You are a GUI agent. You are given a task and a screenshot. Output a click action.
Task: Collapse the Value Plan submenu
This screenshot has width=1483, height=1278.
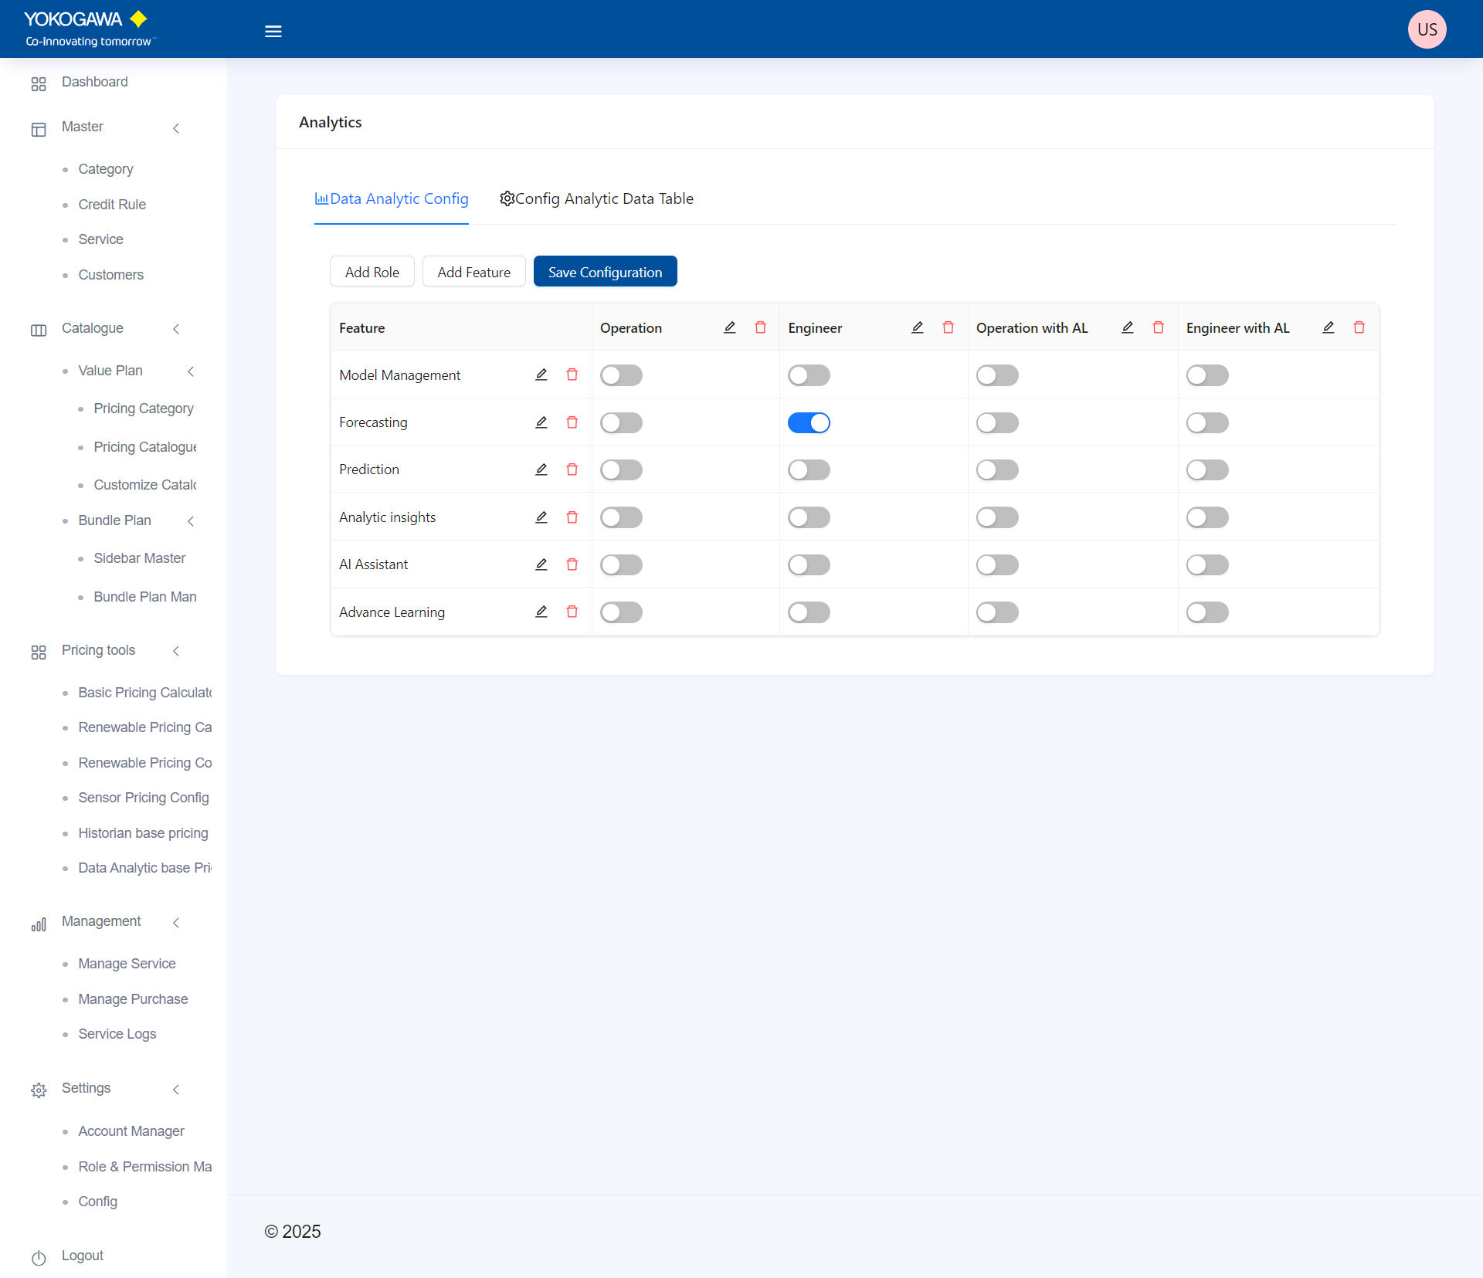point(191,371)
